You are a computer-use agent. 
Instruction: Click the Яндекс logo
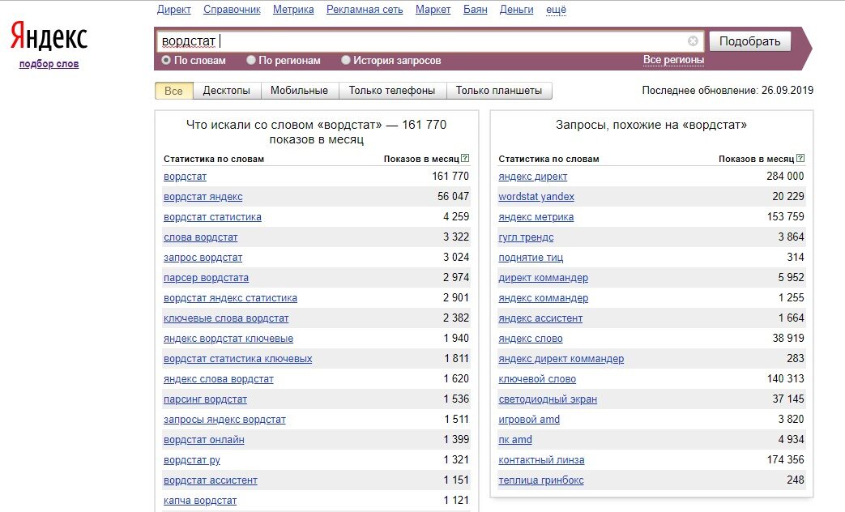click(49, 36)
